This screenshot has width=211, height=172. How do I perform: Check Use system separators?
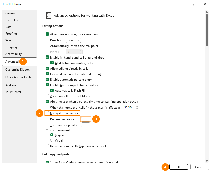pyautogui.click(x=47, y=113)
